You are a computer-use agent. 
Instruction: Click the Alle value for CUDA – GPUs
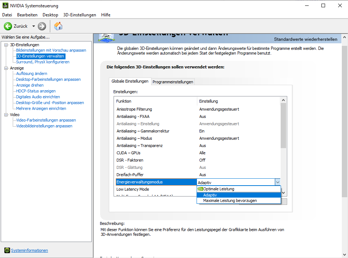[202, 153]
